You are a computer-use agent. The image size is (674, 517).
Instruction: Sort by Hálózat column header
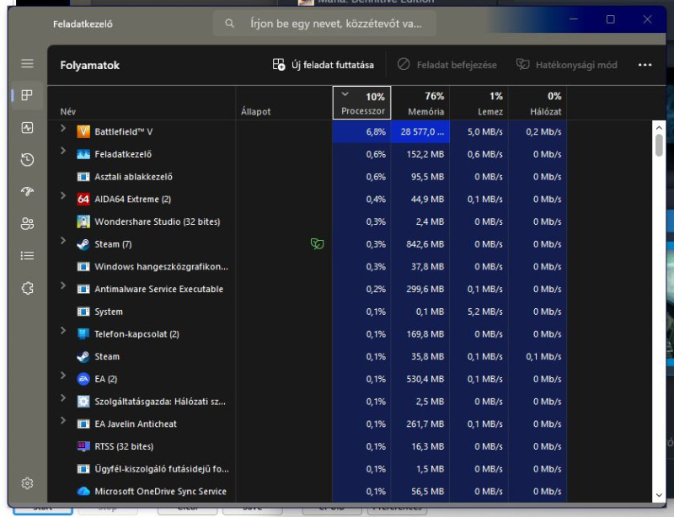pyautogui.click(x=538, y=103)
